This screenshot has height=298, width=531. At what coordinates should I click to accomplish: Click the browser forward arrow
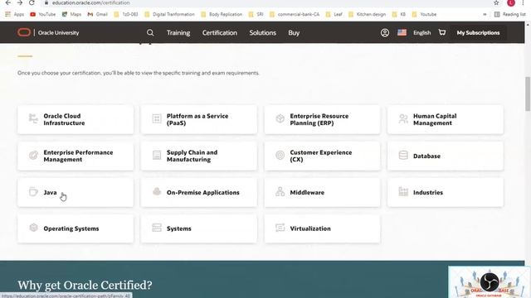click(20, 2)
